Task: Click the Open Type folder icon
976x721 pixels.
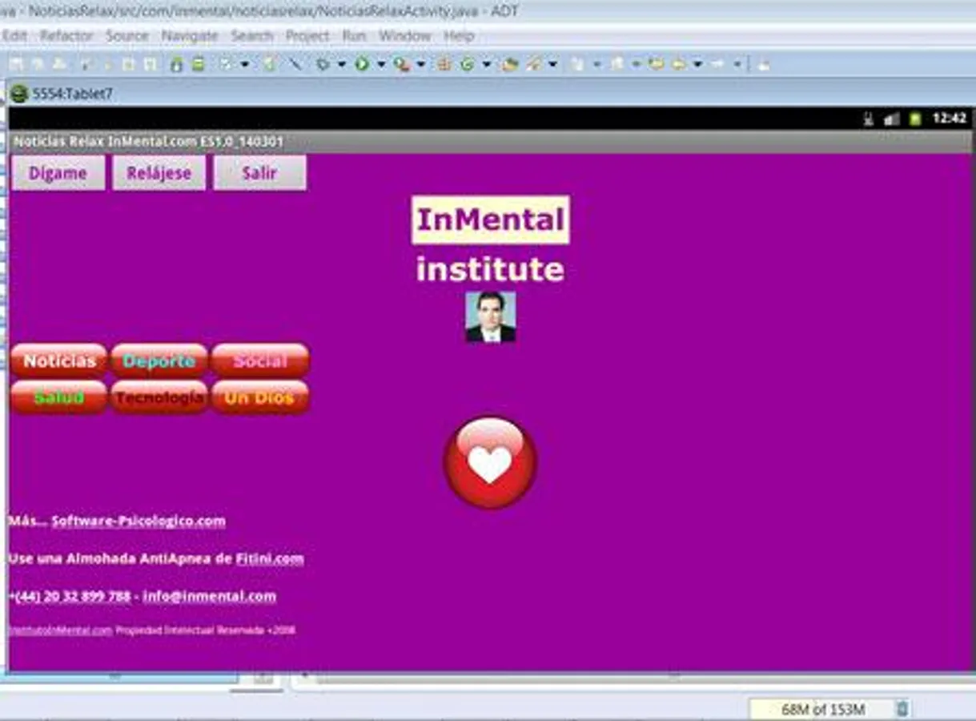Action: point(509,64)
